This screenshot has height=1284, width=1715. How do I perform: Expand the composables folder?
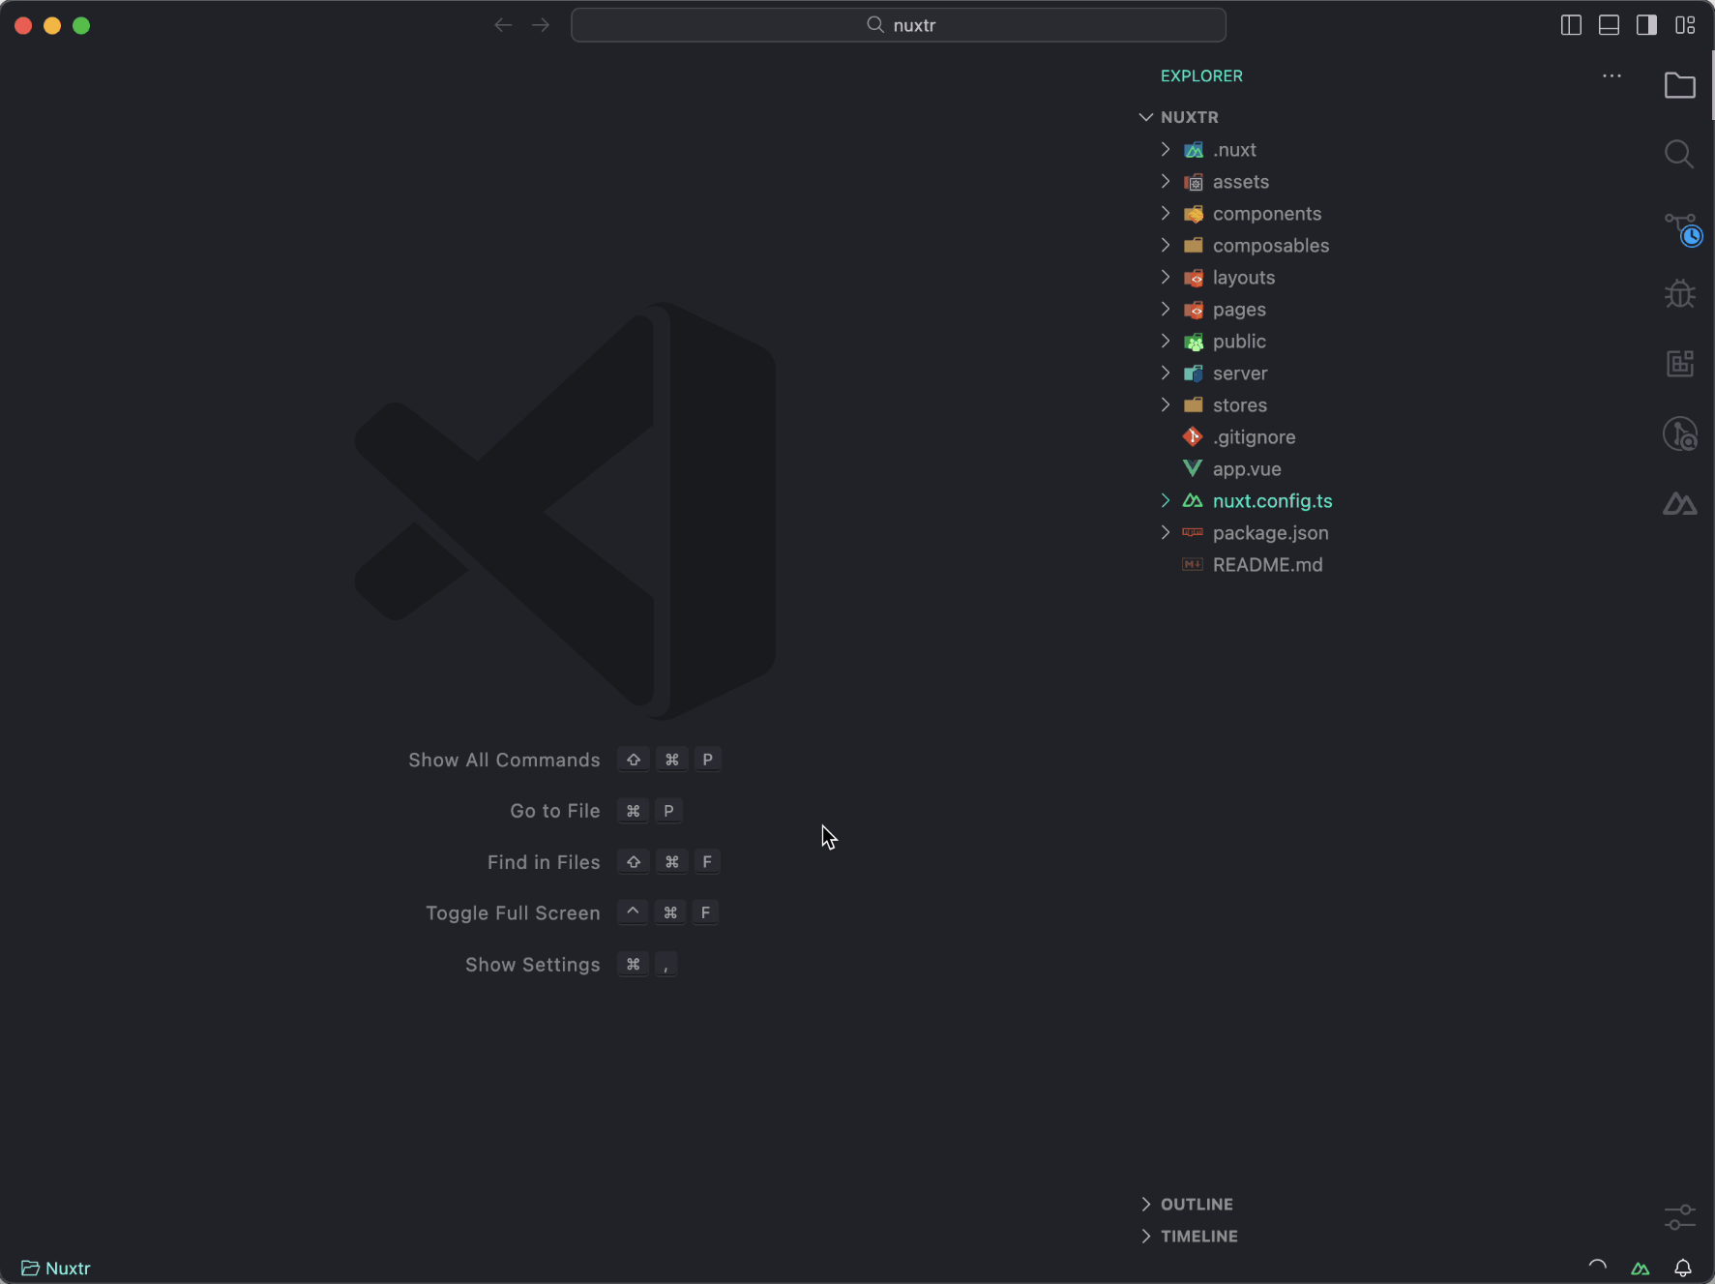[x=1166, y=246]
